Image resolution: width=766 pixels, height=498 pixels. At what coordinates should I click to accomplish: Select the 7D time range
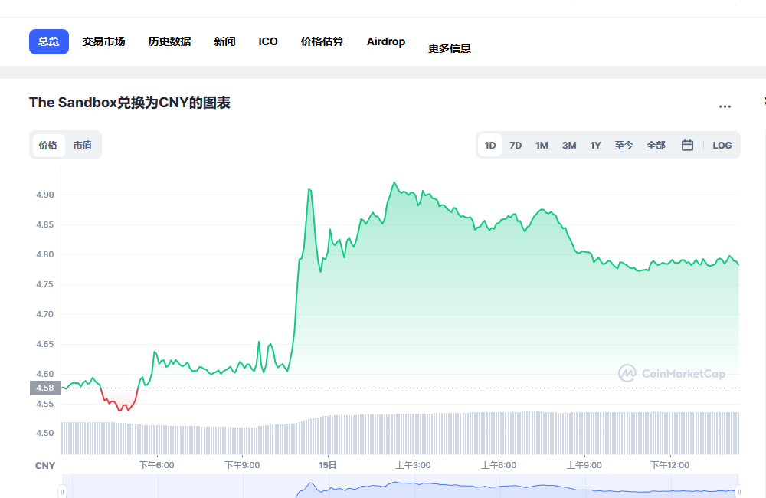(516, 145)
